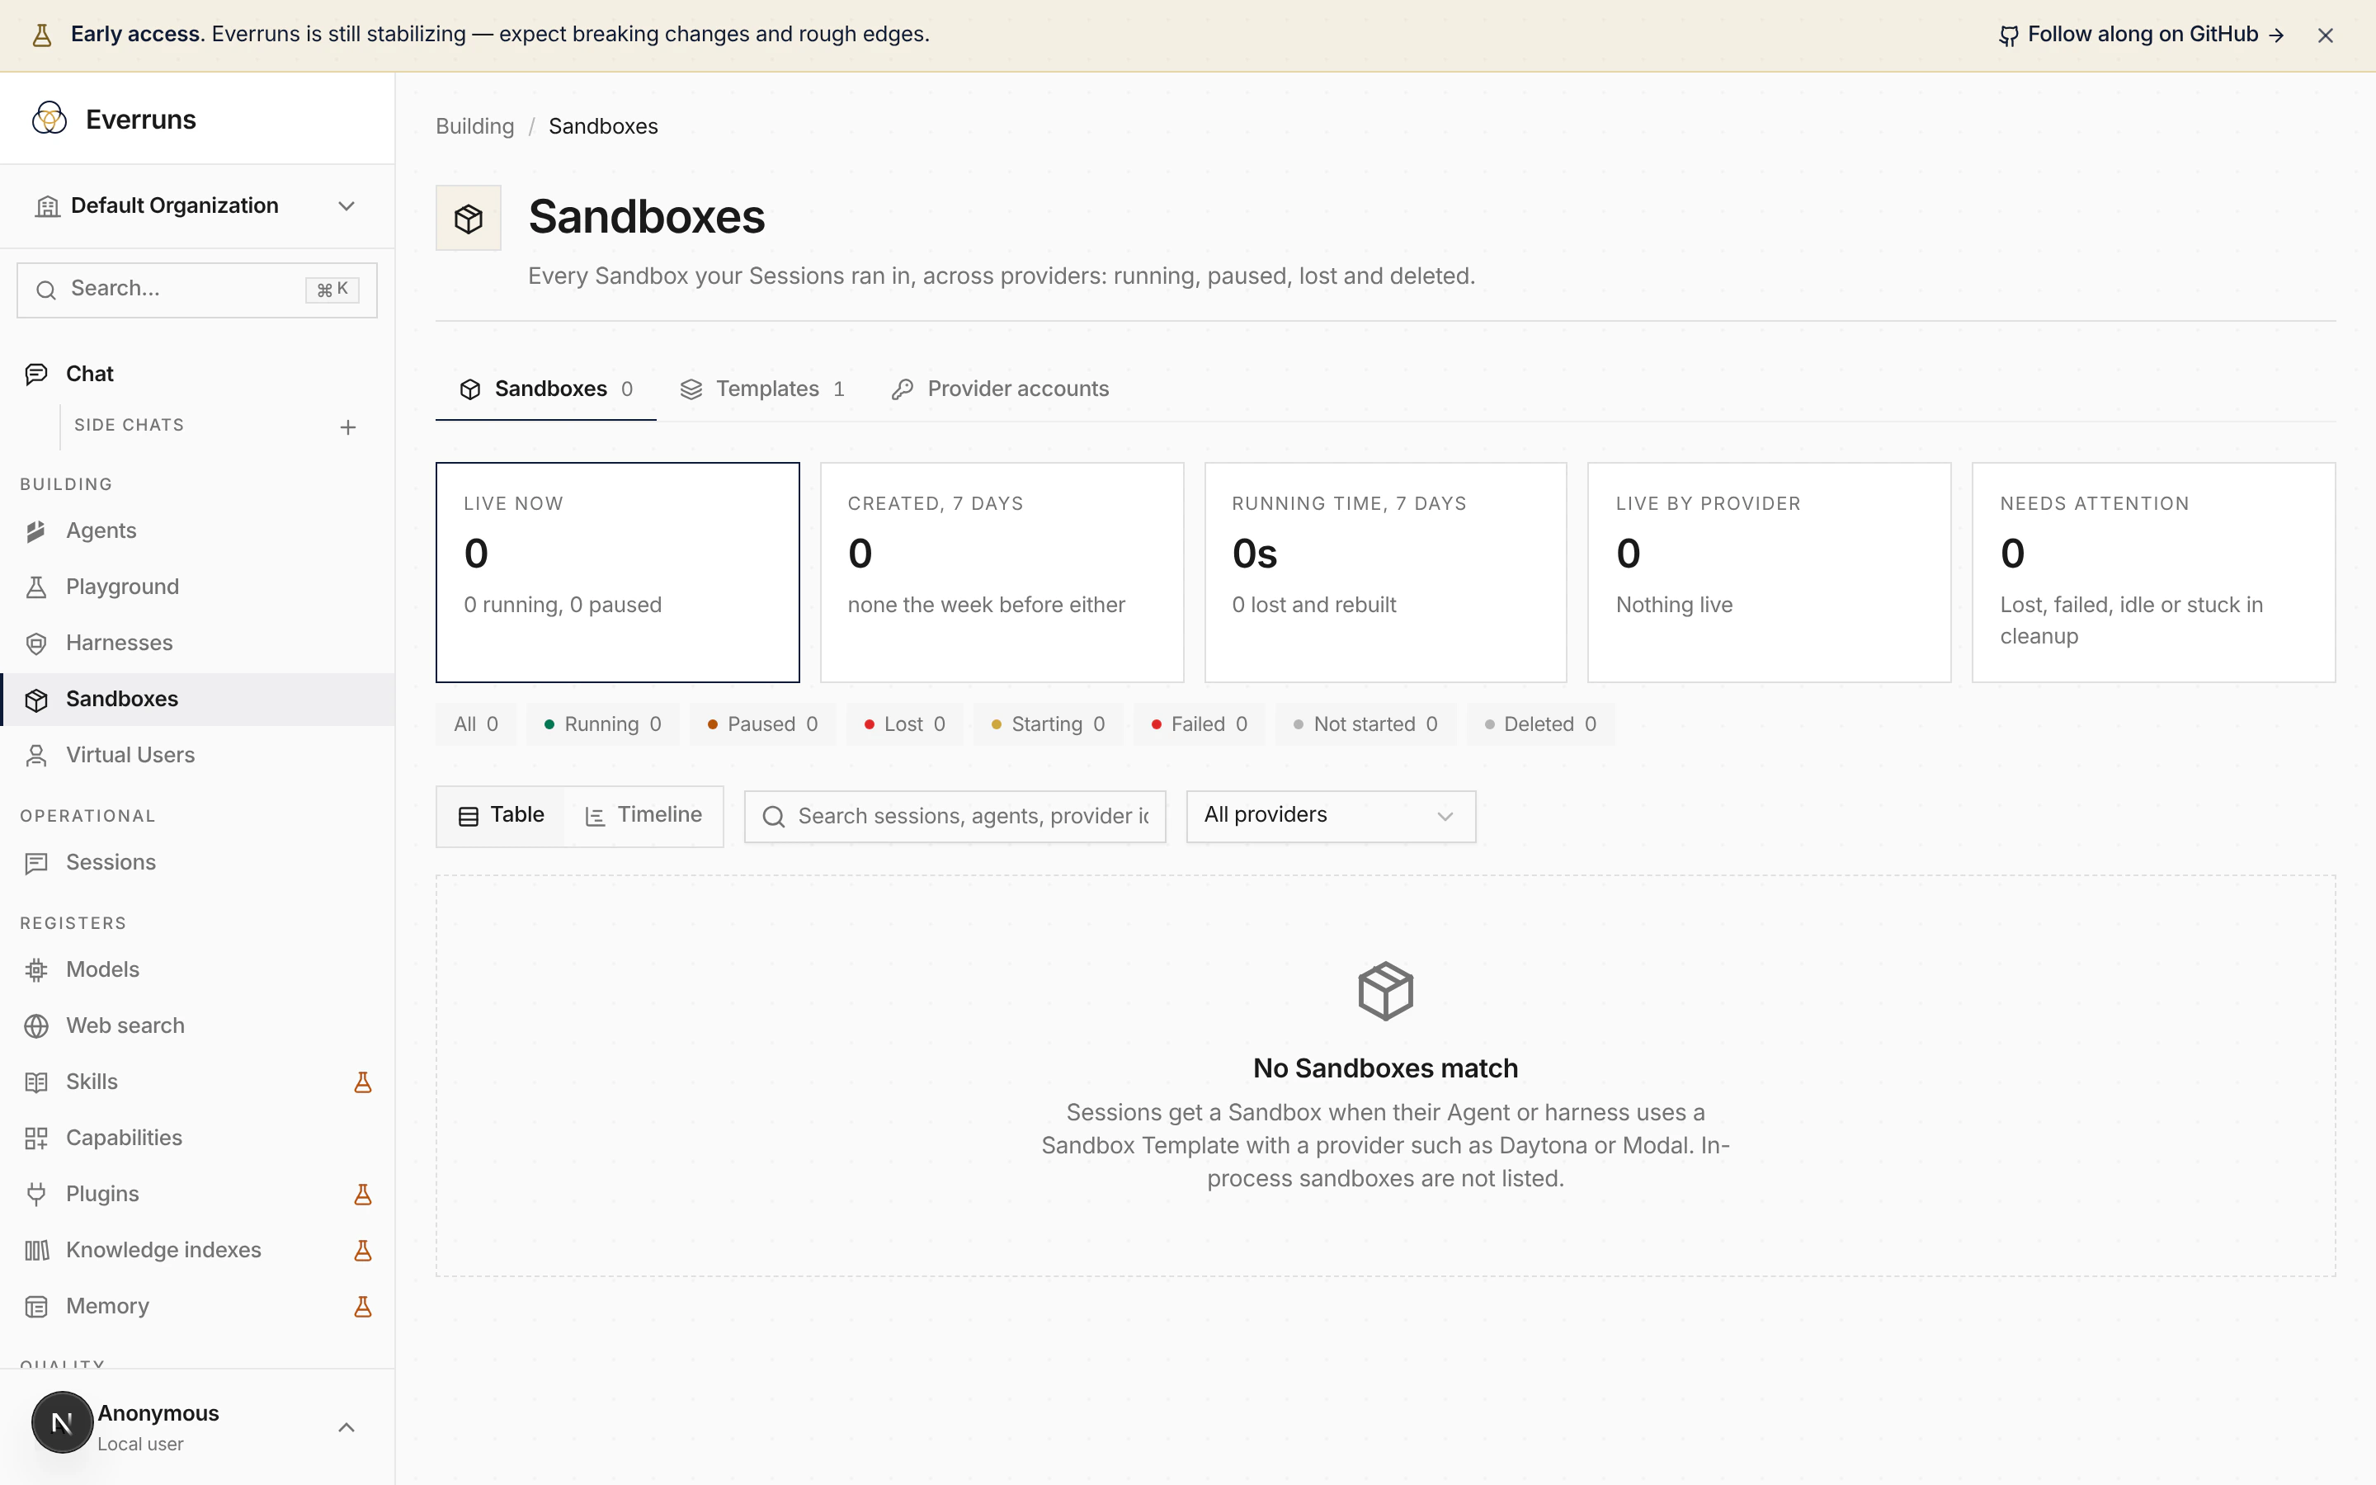
Task: Click the experimental flask badge beside Skills
Action: (362, 1082)
